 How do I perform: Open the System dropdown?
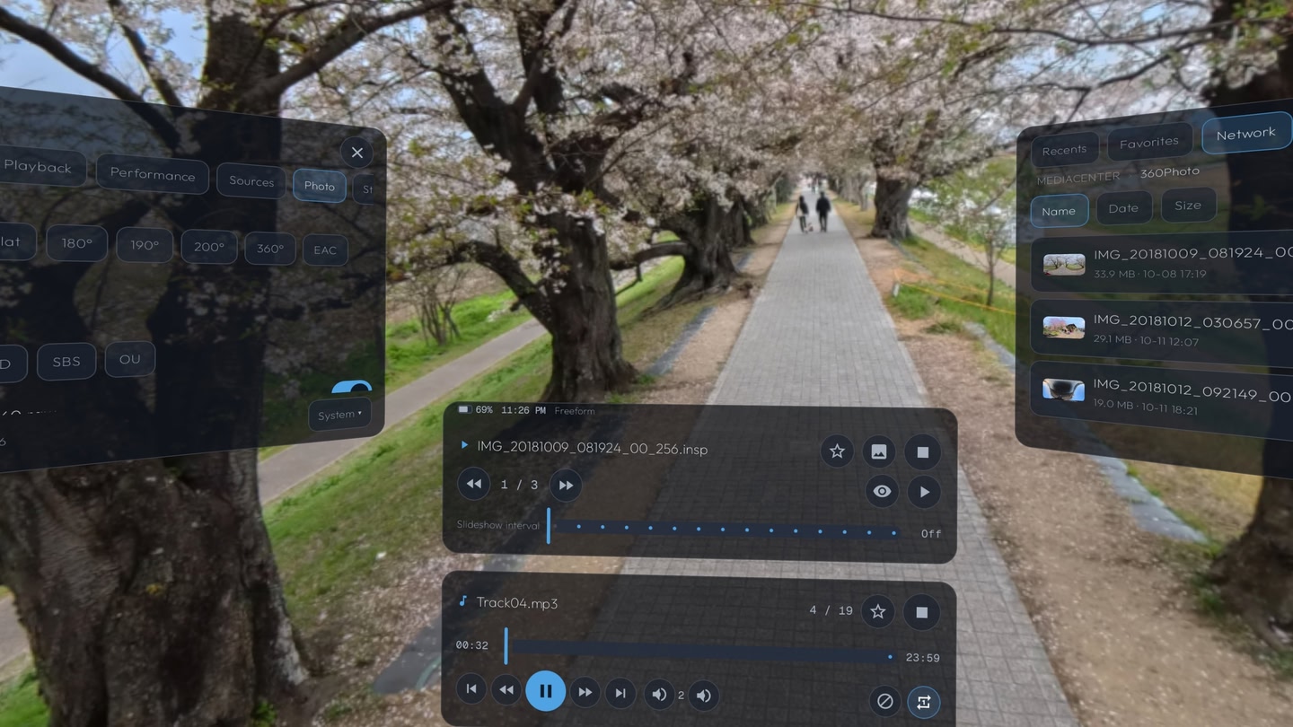[x=339, y=415]
